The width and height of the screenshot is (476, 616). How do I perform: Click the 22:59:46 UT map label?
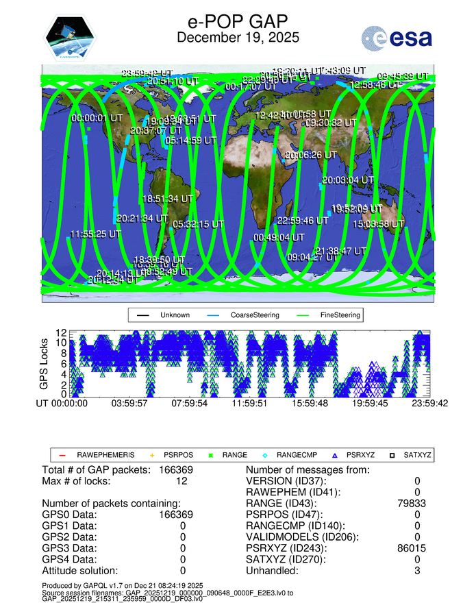(x=302, y=221)
